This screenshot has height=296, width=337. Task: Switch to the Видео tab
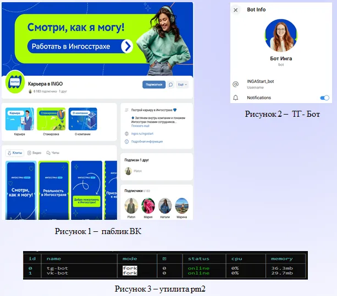pyautogui.click(x=35, y=152)
